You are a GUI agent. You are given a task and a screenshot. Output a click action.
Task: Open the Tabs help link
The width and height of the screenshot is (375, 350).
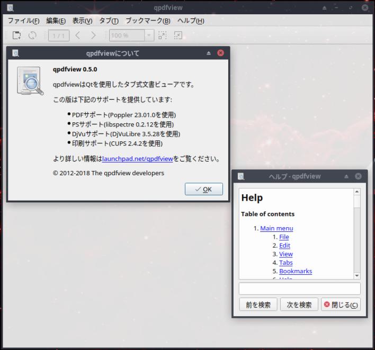point(286,263)
